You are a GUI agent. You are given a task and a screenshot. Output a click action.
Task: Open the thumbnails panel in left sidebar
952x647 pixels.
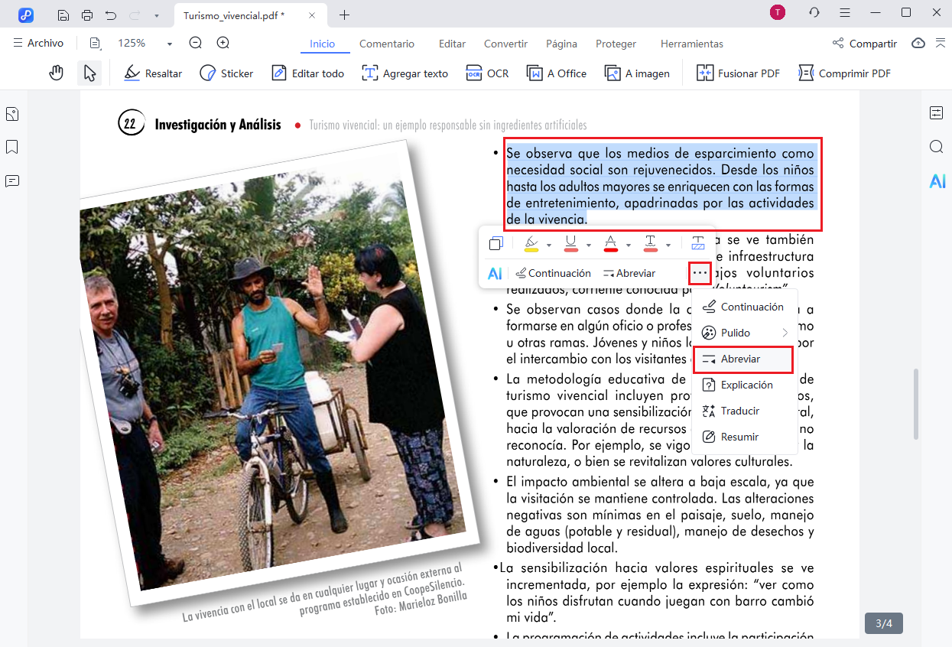[12, 115]
